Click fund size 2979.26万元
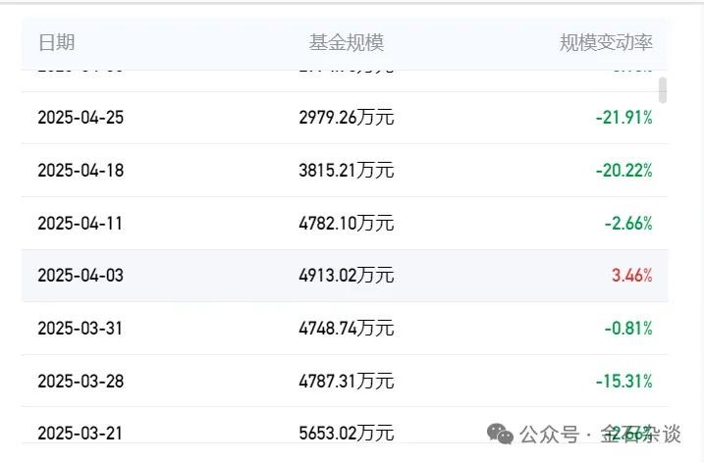The height and width of the screenshot is (463, 704). coord(346,118)
